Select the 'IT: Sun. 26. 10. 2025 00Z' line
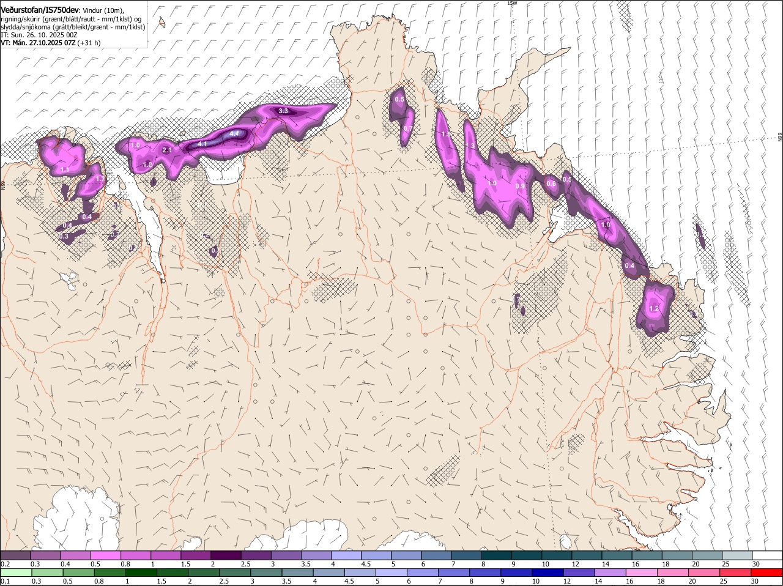This screenshot has height=586, width=783. [x=39, y=35]
